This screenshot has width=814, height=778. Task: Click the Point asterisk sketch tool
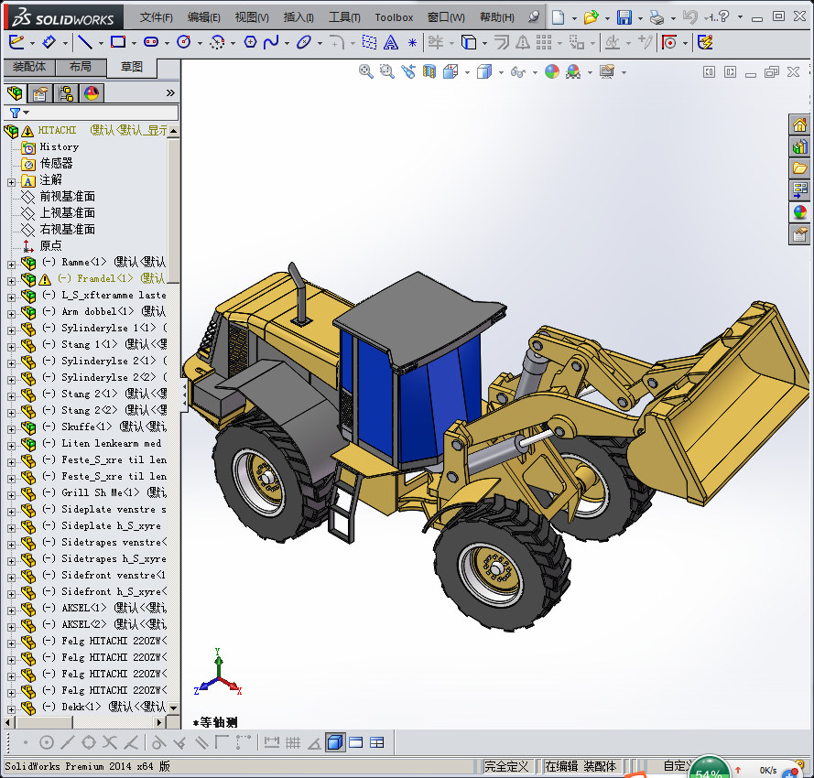click(412, 42)
